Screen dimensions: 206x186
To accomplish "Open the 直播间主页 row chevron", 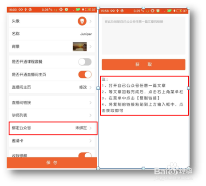I will pyautogui.click(x=91, y=87).
